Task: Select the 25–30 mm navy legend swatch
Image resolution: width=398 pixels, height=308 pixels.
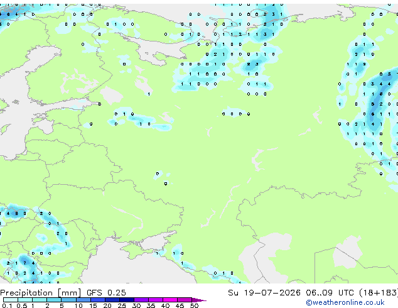Action: (127, 300)
